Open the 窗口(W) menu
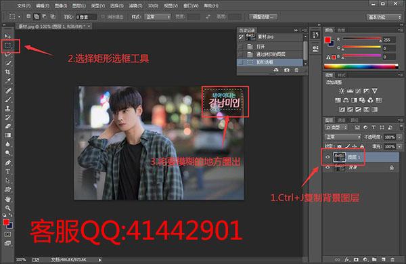 [191, 5]
